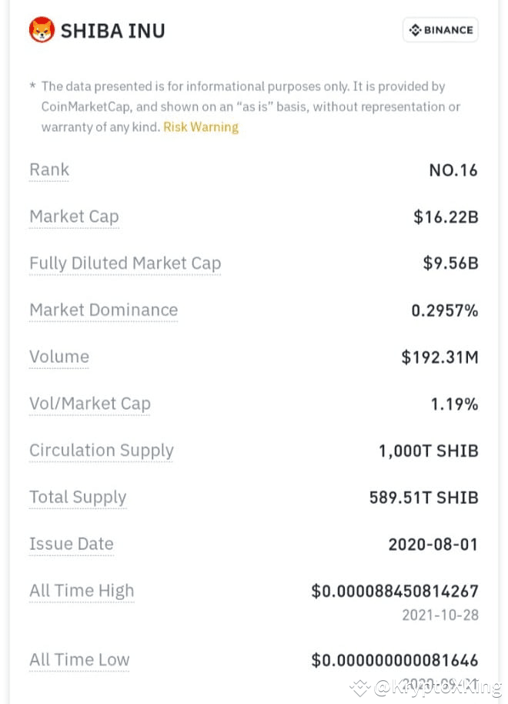Select the Rank label
This screenshot has height=704, width=508.
tap(49, 169)
